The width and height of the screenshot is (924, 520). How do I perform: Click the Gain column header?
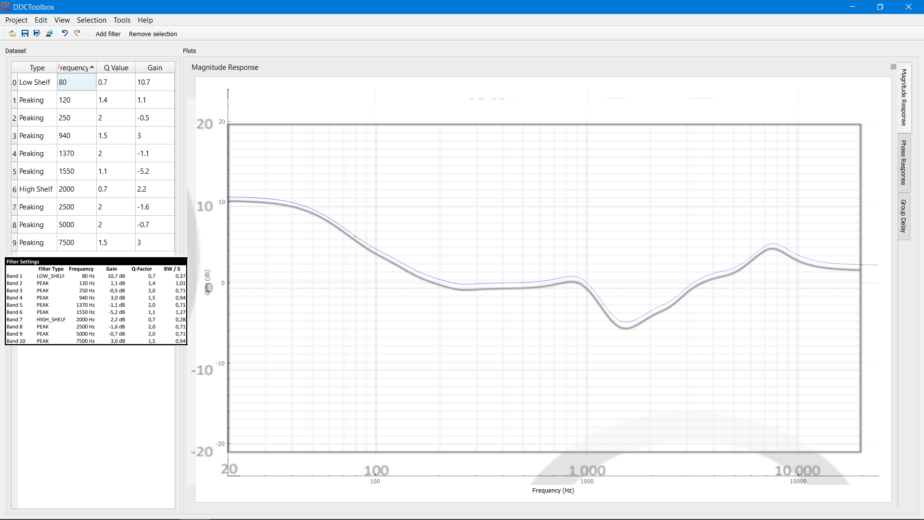154,68
